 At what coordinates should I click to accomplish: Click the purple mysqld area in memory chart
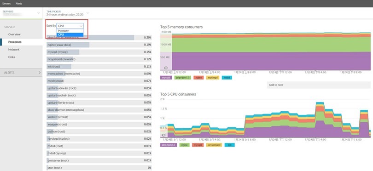pos(271,61)
